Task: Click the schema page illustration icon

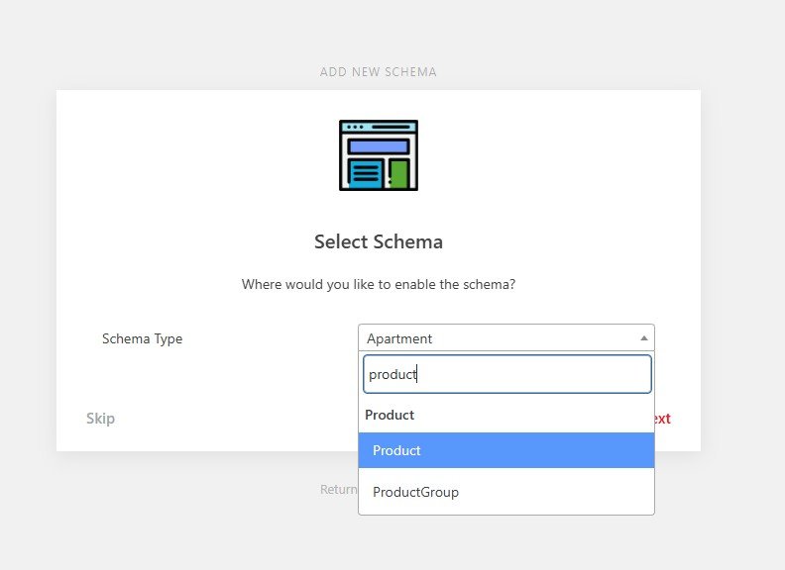Action: tap(379, 155)
